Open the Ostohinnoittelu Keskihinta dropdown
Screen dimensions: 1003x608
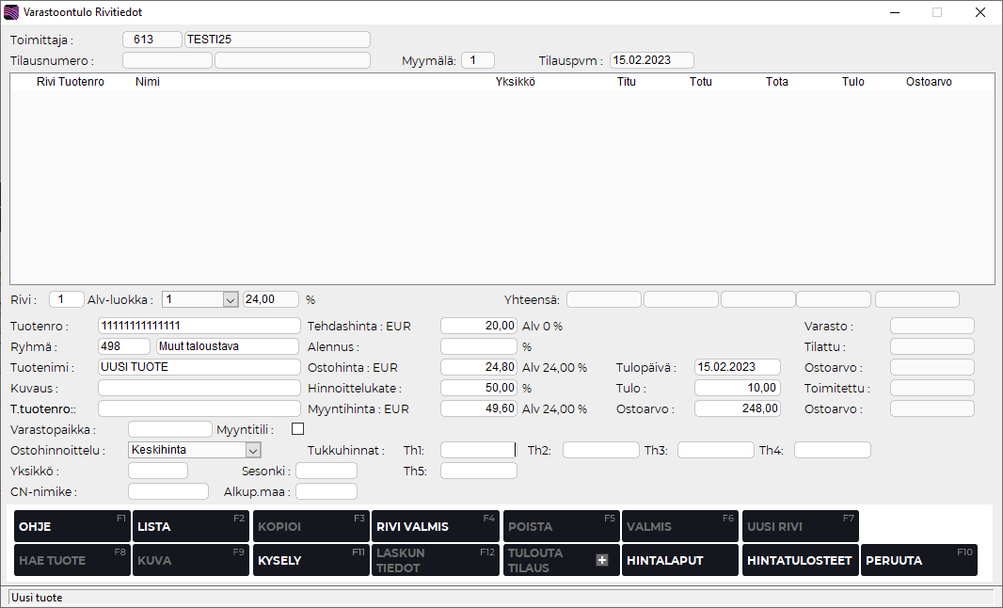click(252, 450)
